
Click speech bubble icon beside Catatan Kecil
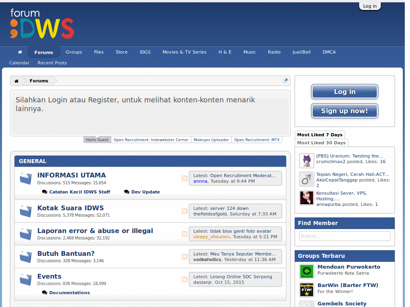44,192
